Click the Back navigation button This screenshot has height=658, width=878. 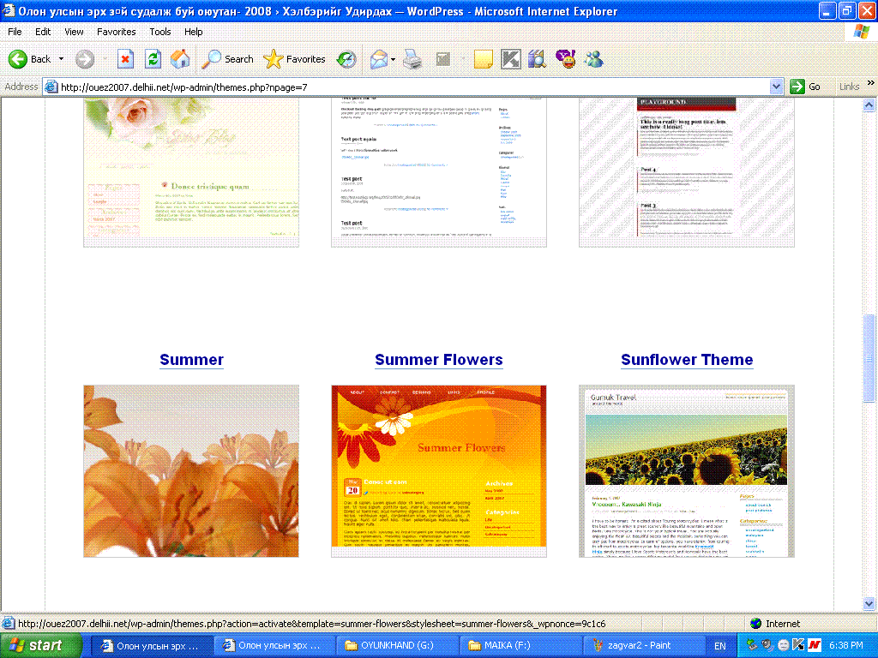30,59
